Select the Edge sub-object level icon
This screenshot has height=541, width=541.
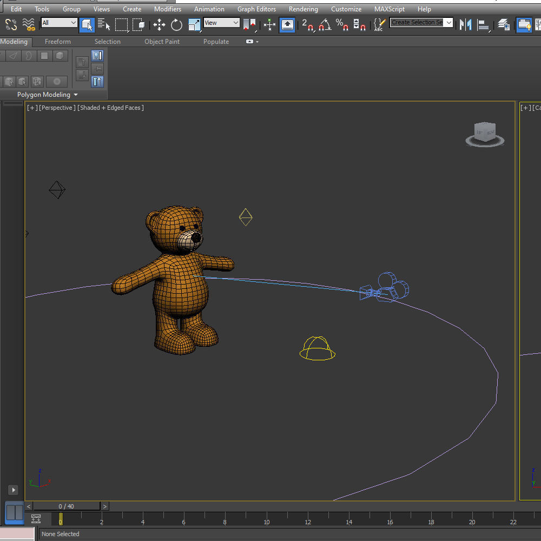[x=13, y=56]
